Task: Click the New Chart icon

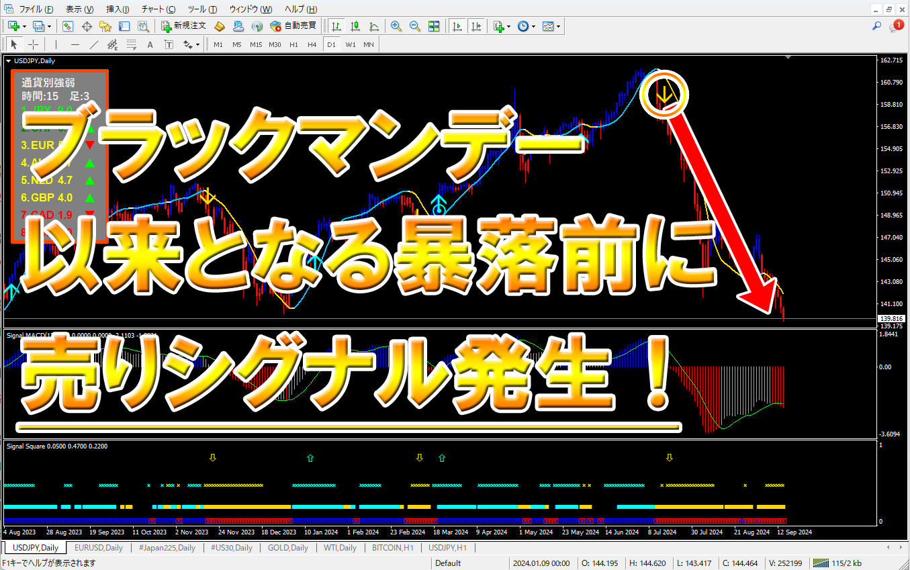Action: point(13,26)
